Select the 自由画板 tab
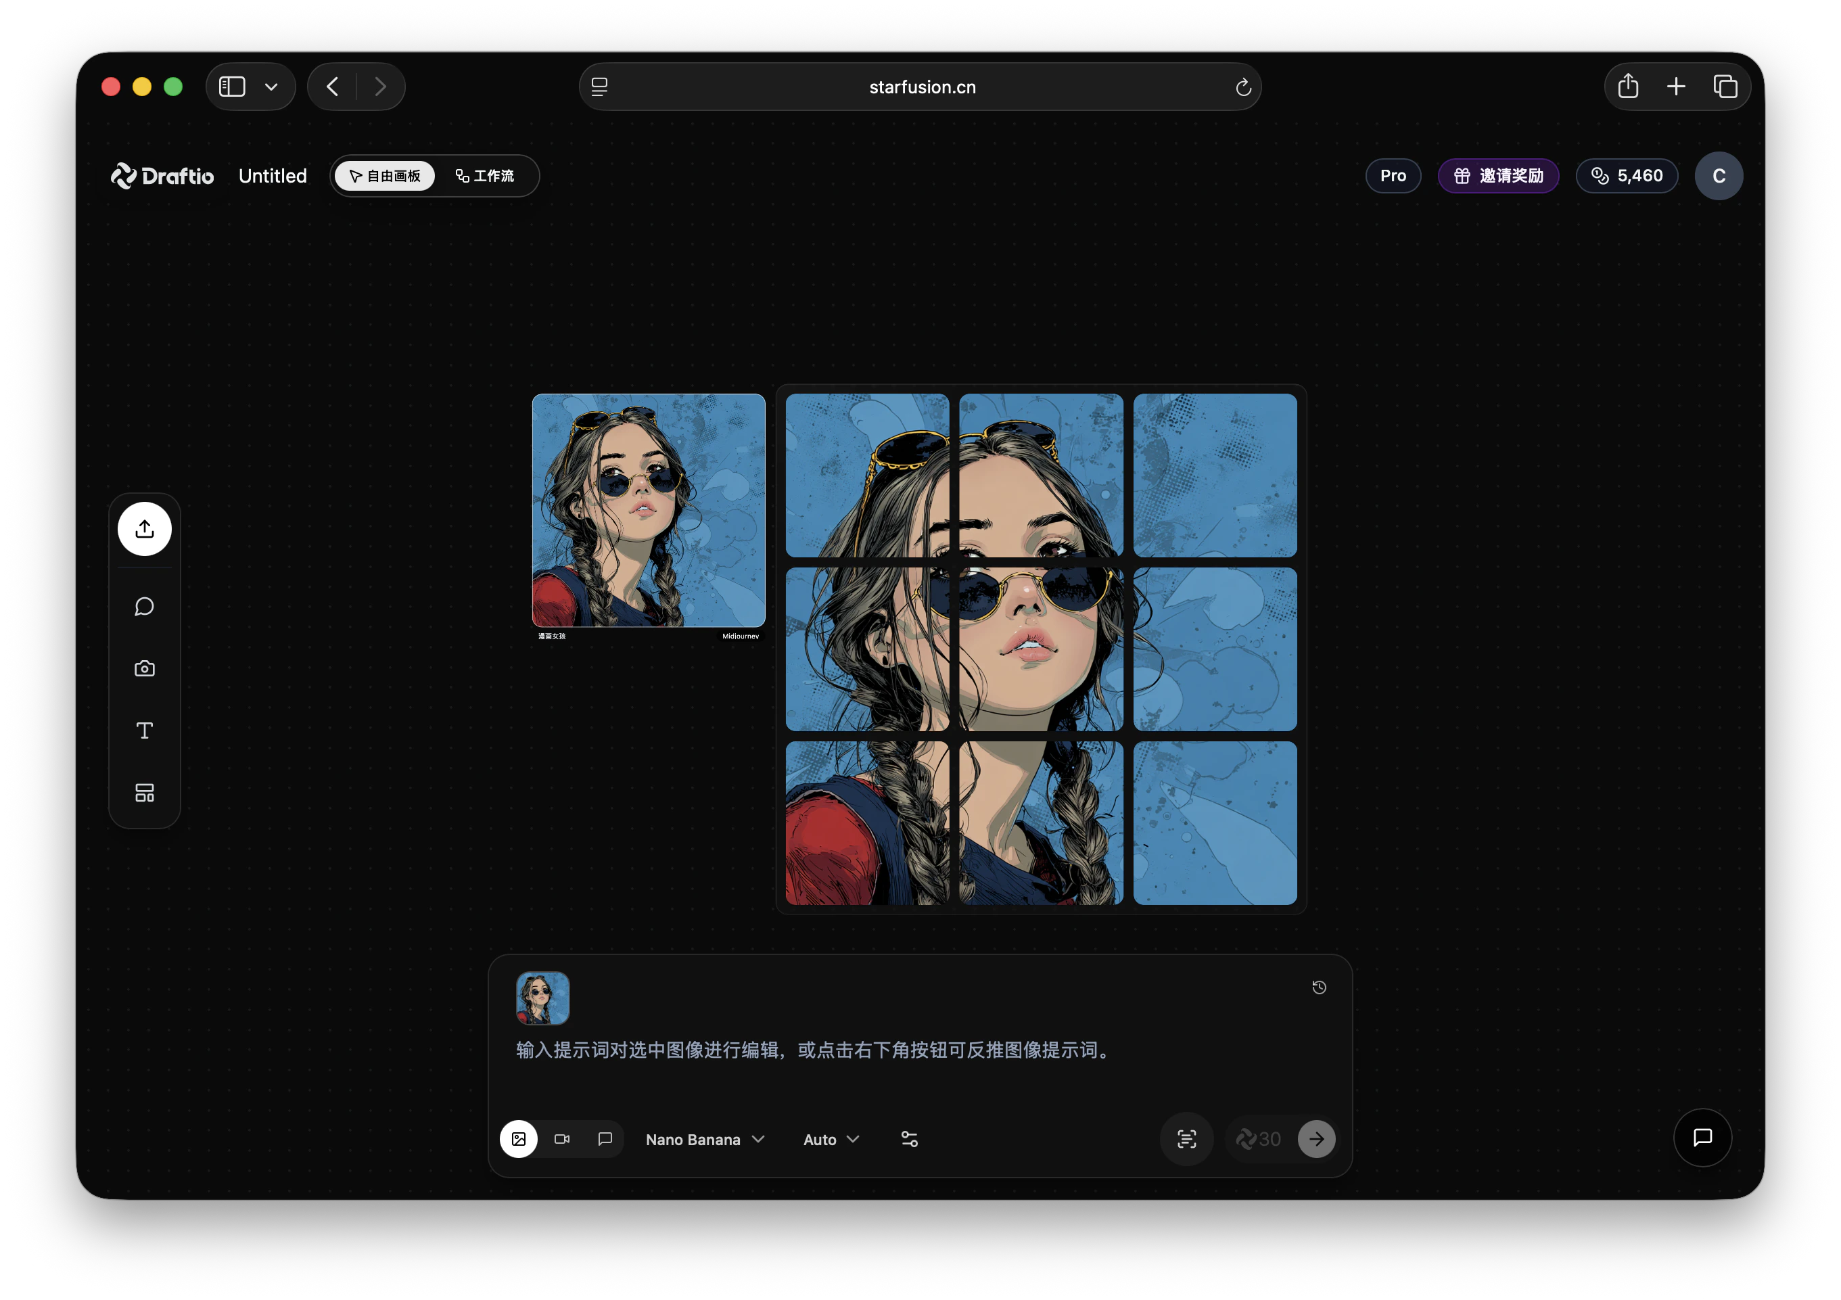Screen dimensions: 1841x1300 385,176
